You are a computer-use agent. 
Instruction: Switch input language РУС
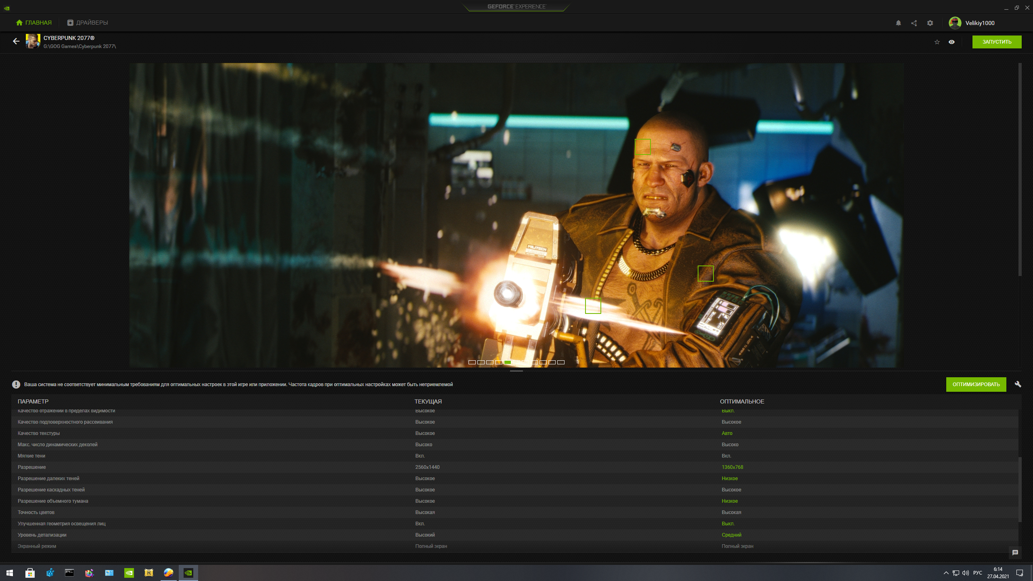tap(977, 573)
